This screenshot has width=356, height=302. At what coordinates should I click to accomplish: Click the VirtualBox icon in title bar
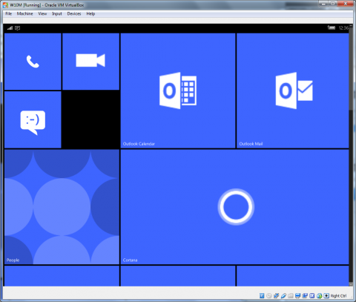coord(5,5)
